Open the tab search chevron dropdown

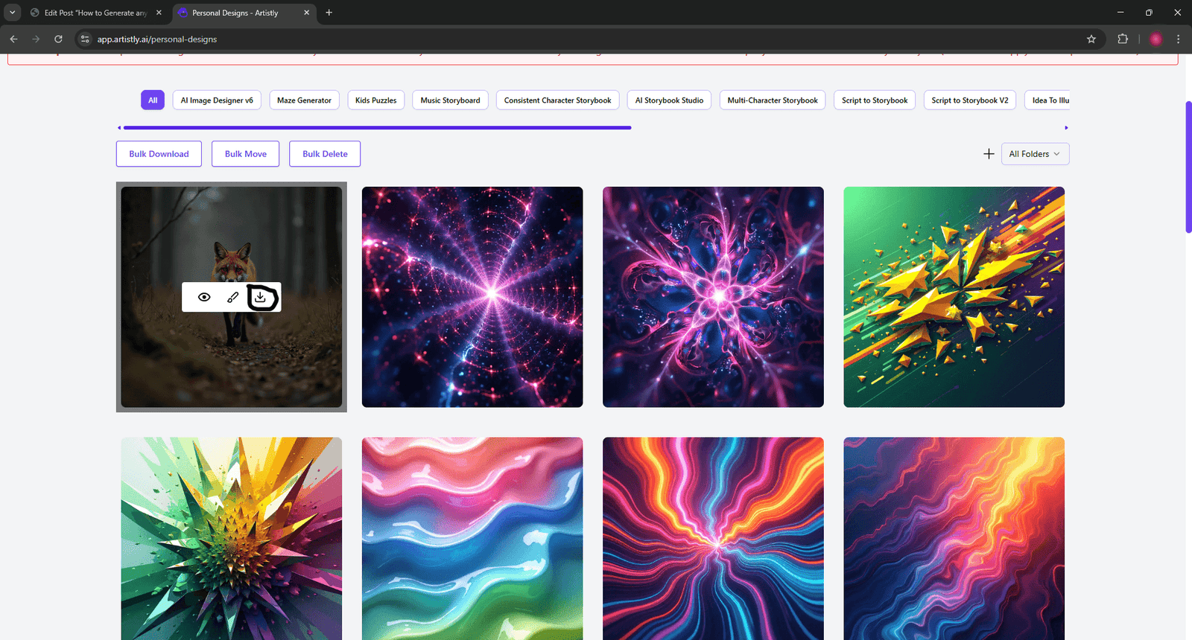pyautogui.click(x=13, y=13)
